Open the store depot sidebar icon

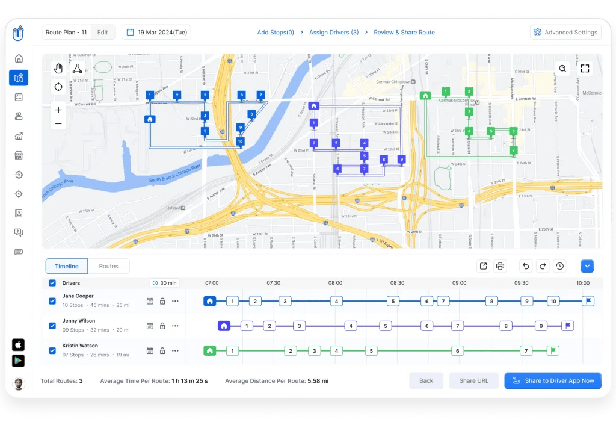(19, 155)
